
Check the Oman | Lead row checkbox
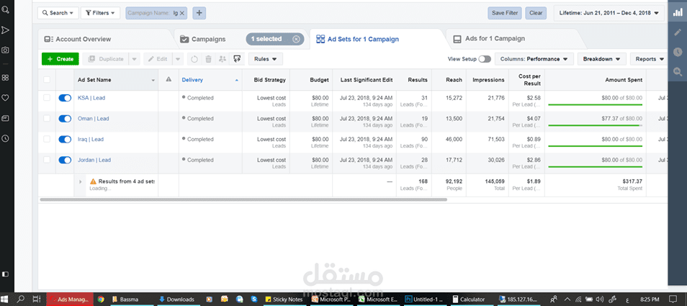pos(47,118)
